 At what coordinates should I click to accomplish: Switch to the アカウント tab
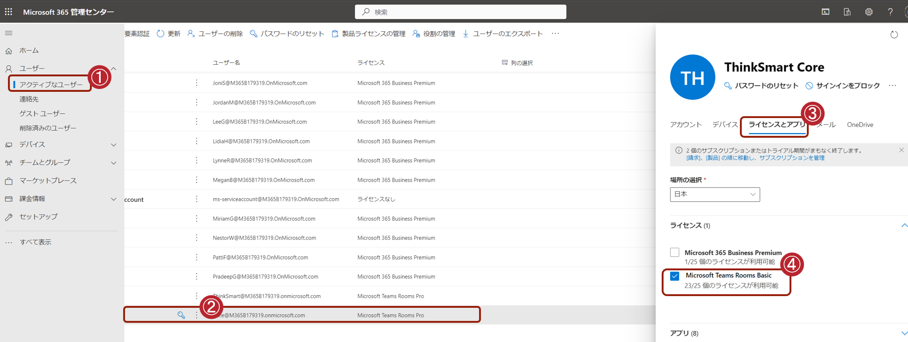(686, 125)
